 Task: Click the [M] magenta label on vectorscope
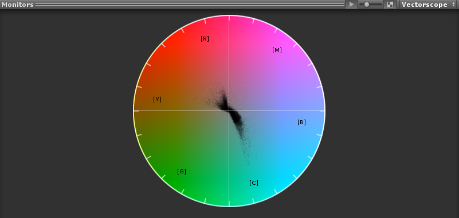pos(277,50)
